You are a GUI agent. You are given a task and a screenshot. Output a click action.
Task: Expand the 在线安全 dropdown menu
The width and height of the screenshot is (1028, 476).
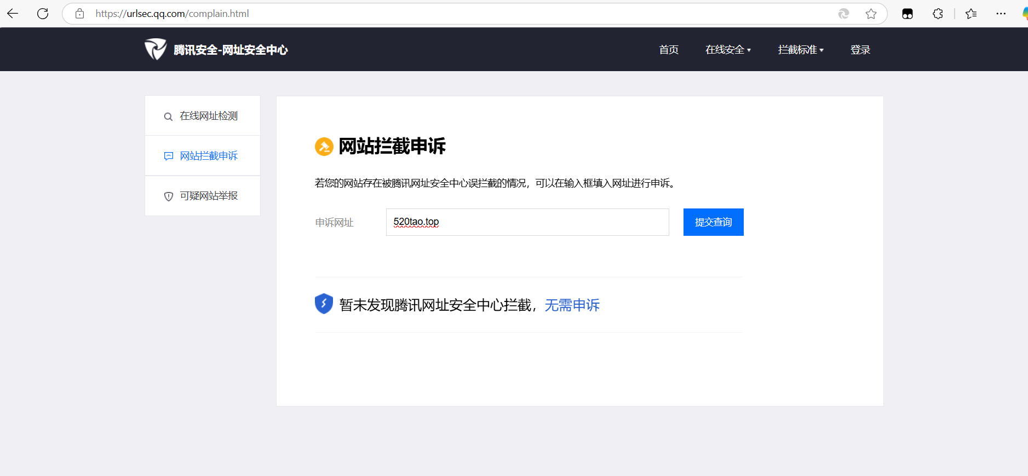tap(728, 50)
